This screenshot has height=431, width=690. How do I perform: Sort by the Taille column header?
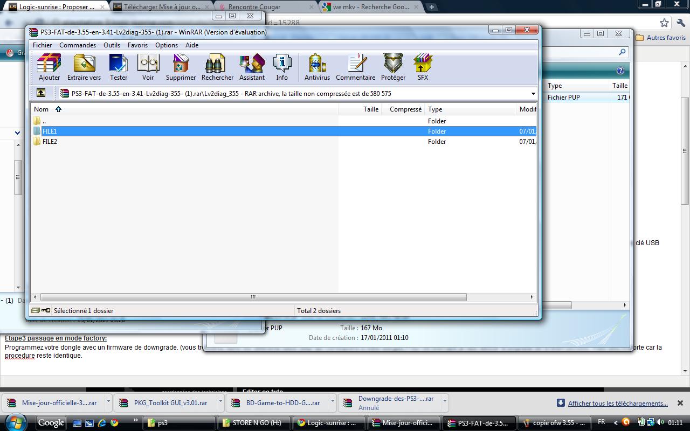(360, 109)
